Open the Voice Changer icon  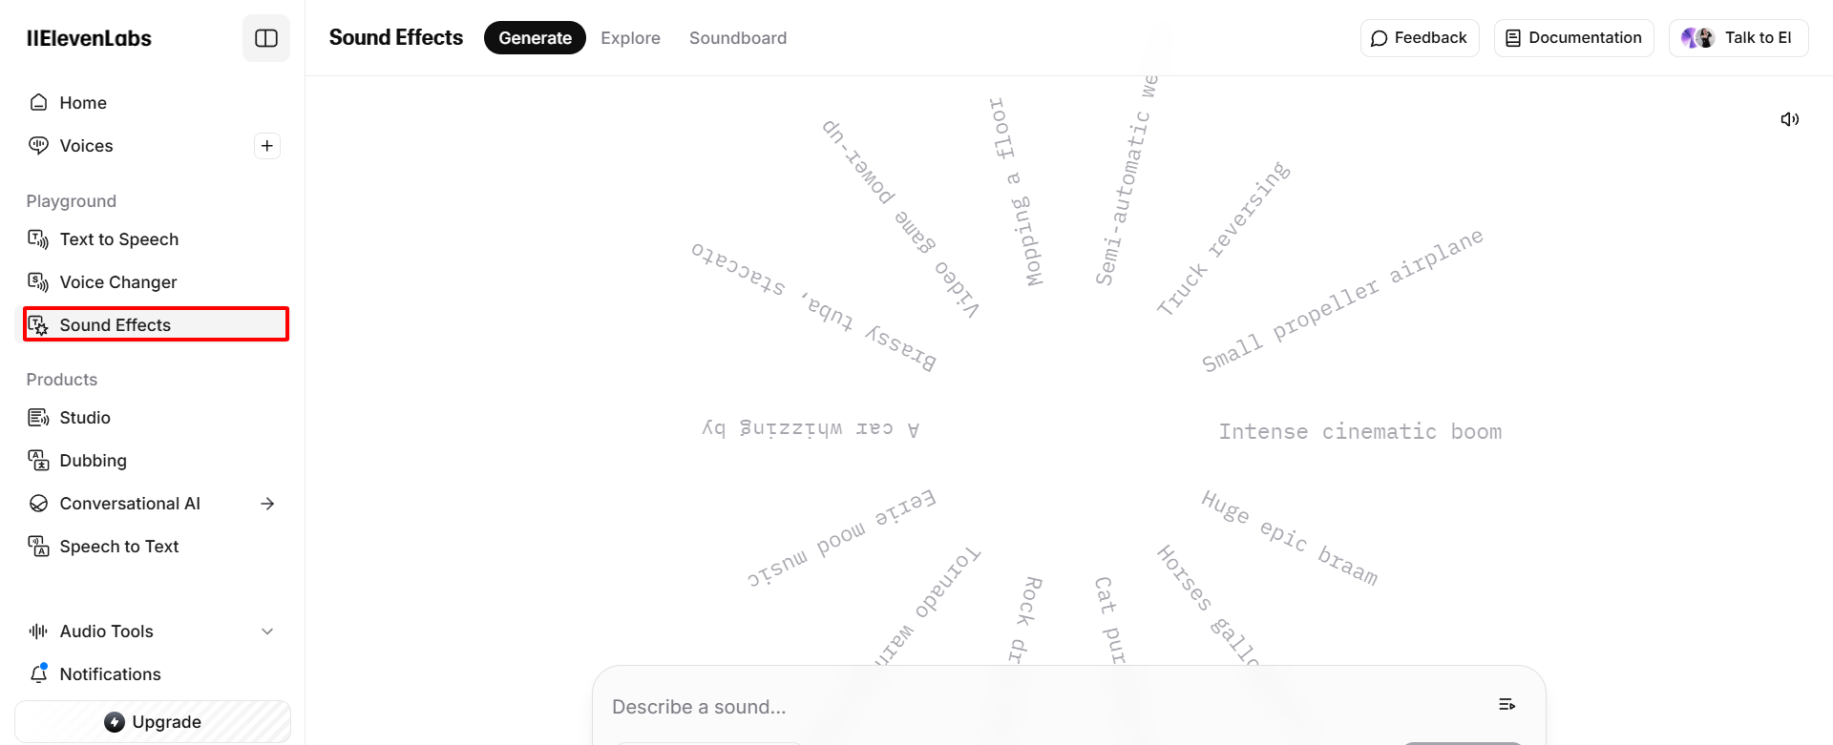39,282
